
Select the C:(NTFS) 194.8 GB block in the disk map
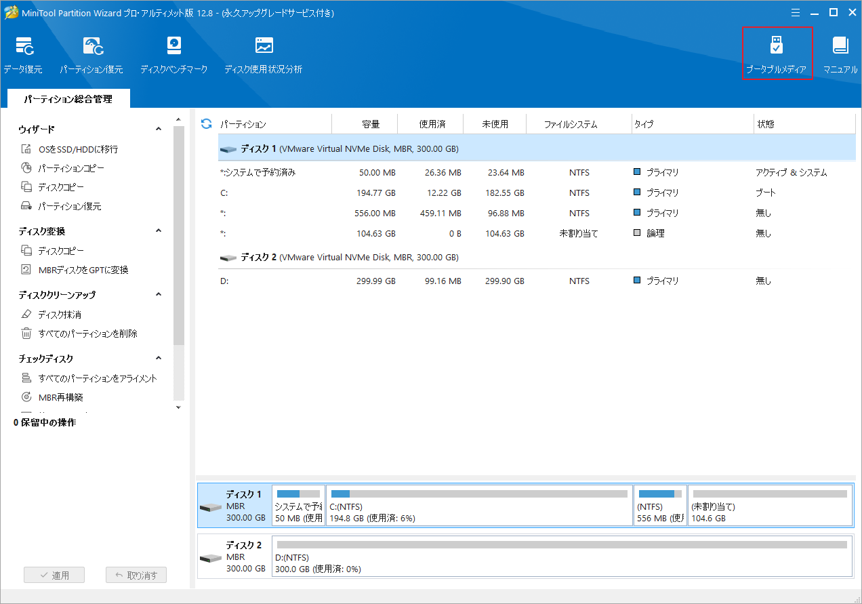[x=479, y=506]
